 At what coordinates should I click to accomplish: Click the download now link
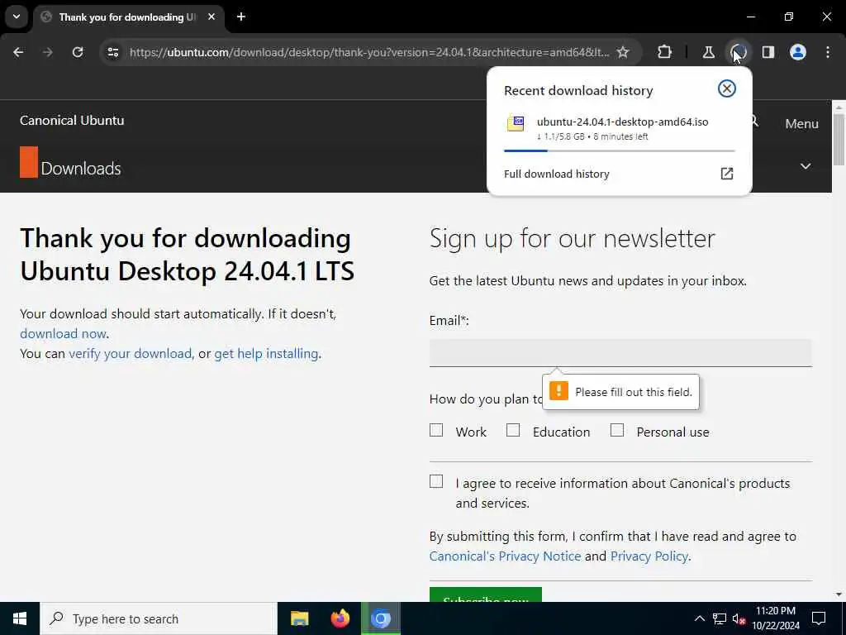click(63, 334)
